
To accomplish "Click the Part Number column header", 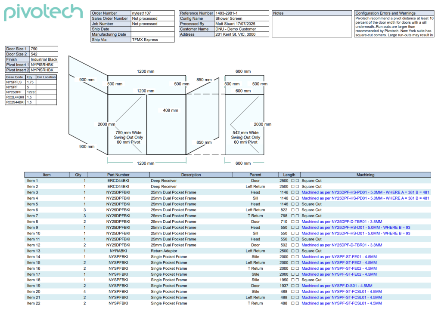I will (x=118, y=175).
